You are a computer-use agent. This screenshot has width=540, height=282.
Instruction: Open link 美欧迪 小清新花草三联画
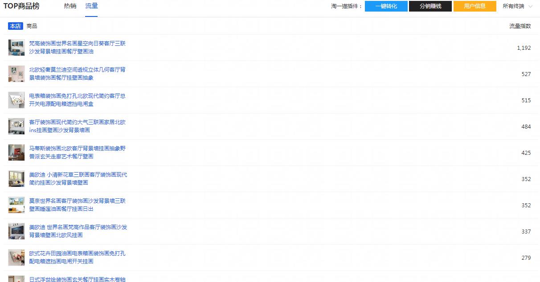pyautogui.click(x=78, y=179)
